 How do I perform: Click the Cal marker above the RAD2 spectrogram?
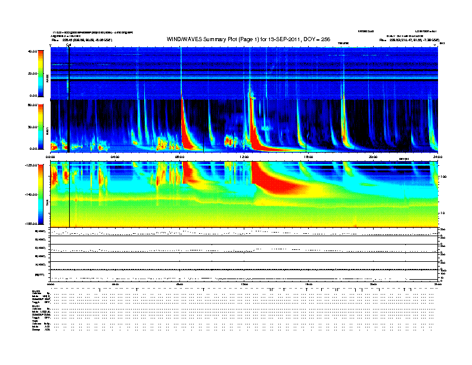(69, 45)
